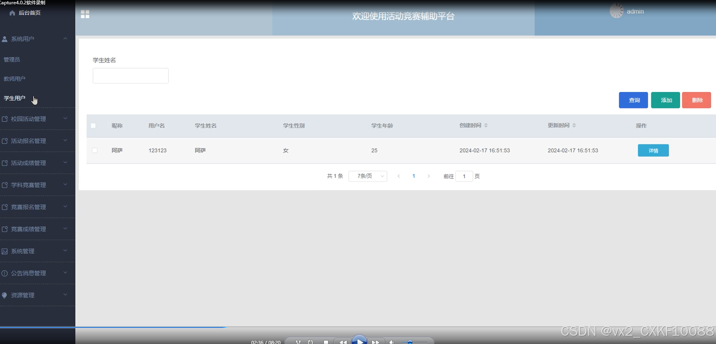Collapse the 系统用户 menu chevron
Viewport: 716px width, 344px height.
[x=65, y=39]
